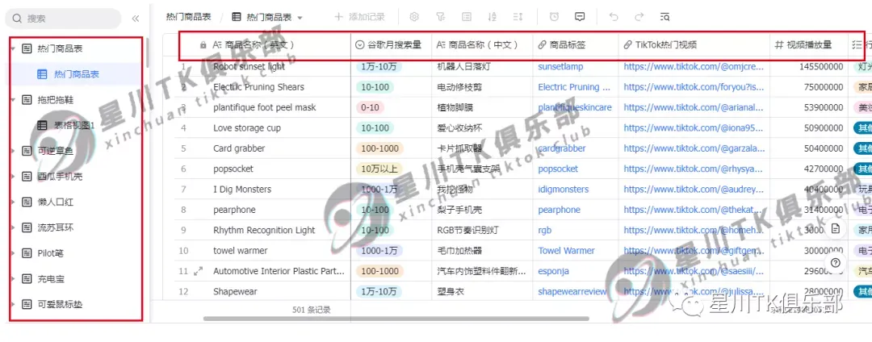The height and width of the screenshot is (342, 872).
Task: Open the row height tool
Action: [518, 17]
